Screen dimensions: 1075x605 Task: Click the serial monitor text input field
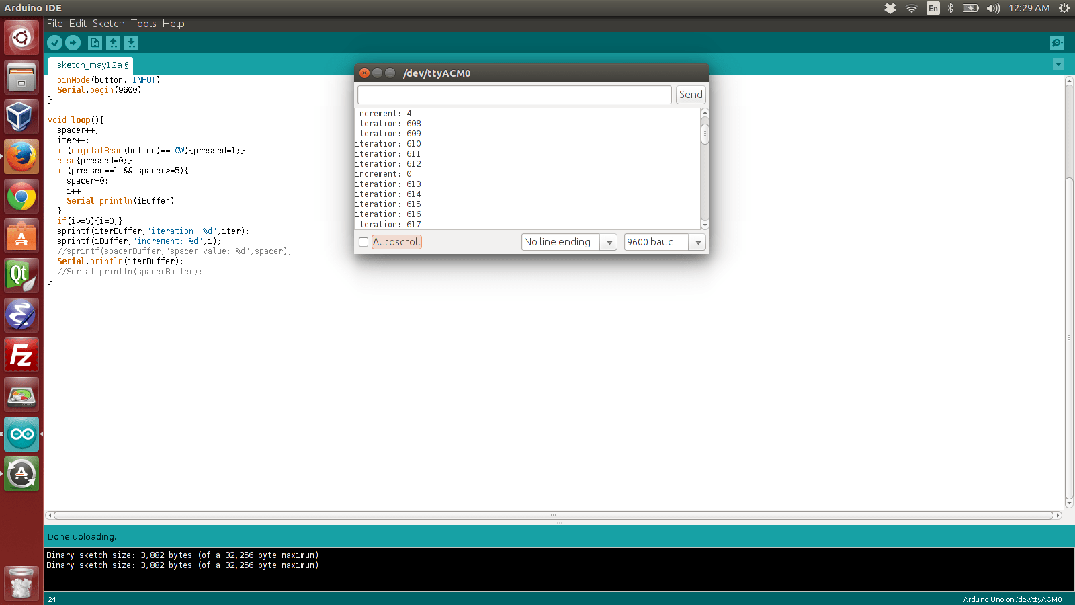point(515,95)
